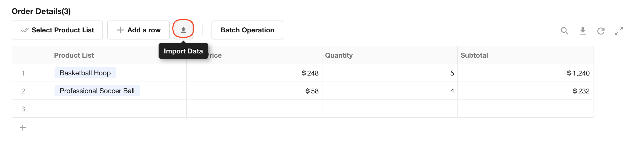The height and width of the screenshot is (150, 630).
Task: Click the Import Data upload icon
Action: point(183,30)
